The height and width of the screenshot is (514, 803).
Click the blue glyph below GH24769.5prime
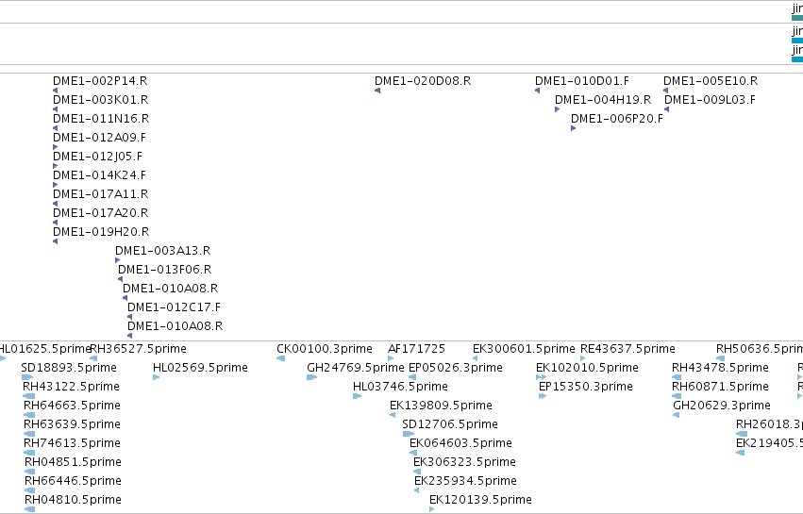pos(312,377)
